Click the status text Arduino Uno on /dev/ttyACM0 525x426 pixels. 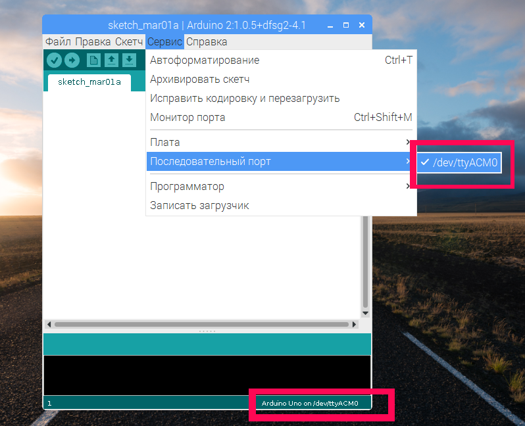(310, 403)
